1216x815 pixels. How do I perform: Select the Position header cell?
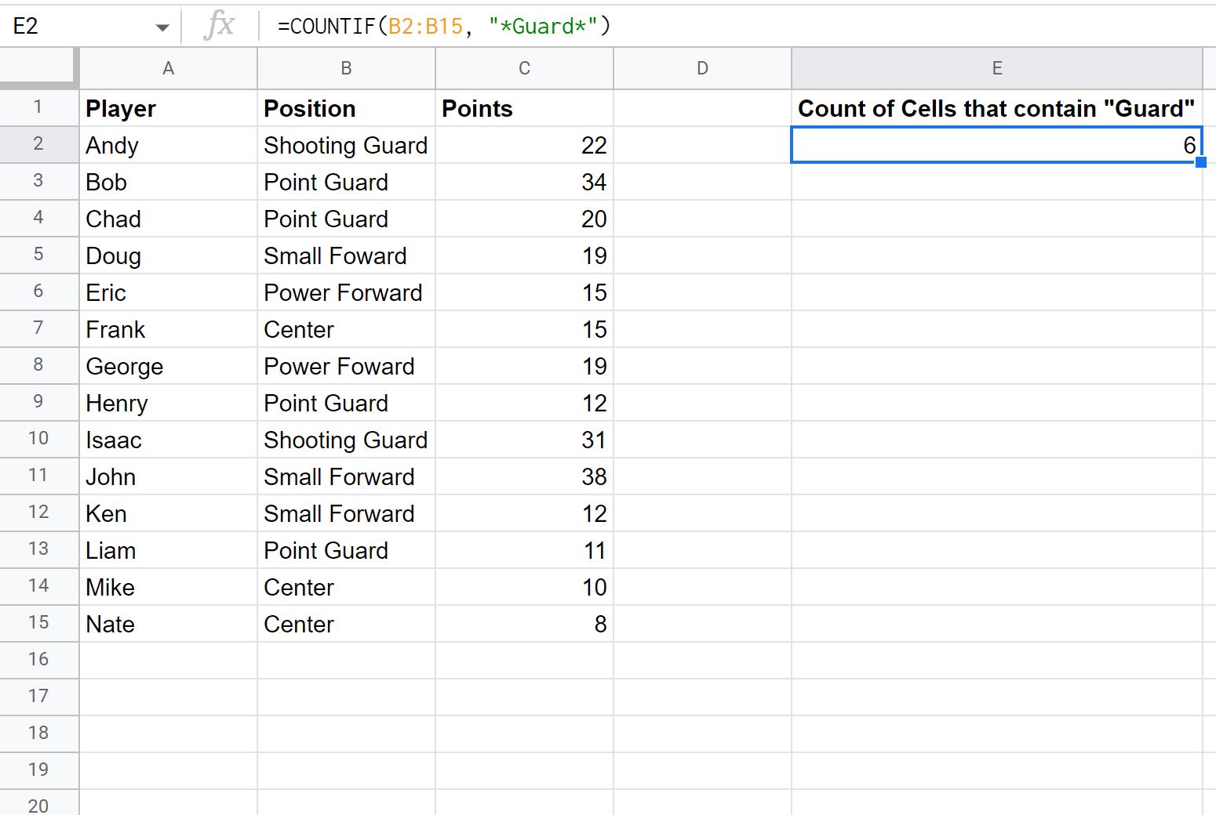pos(346,108)
